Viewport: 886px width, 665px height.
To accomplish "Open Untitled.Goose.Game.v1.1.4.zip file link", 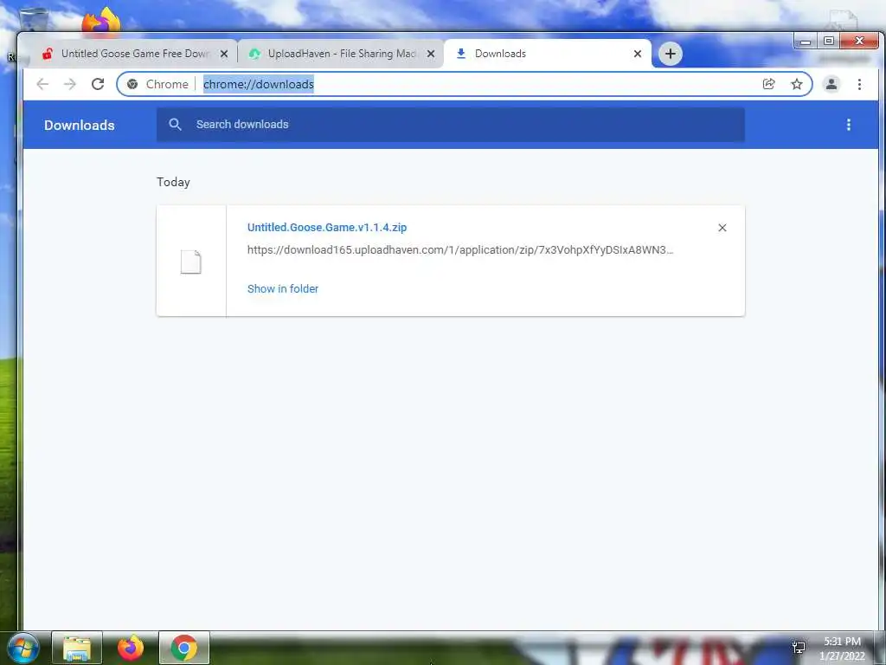I will (327, 228).
